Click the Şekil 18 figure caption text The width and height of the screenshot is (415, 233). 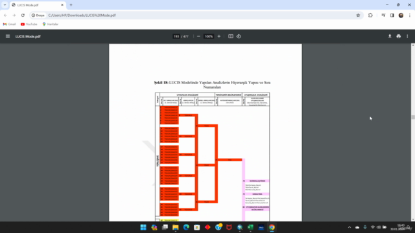click(x=212, y=85)
